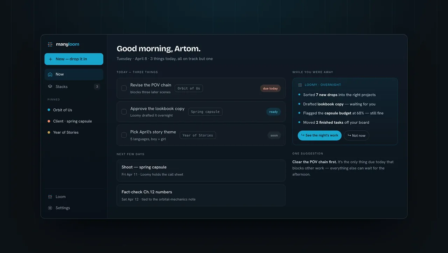
Task: Click 'Clear the POV chain first.' suggestion
Action: [315, 162]
